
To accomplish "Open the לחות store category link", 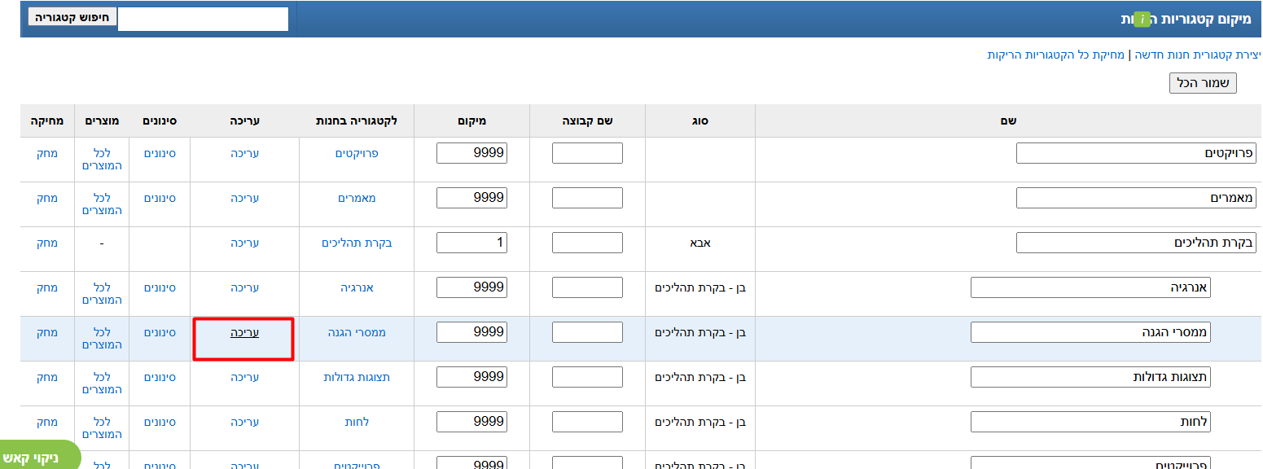I will [x=357, y=422].
